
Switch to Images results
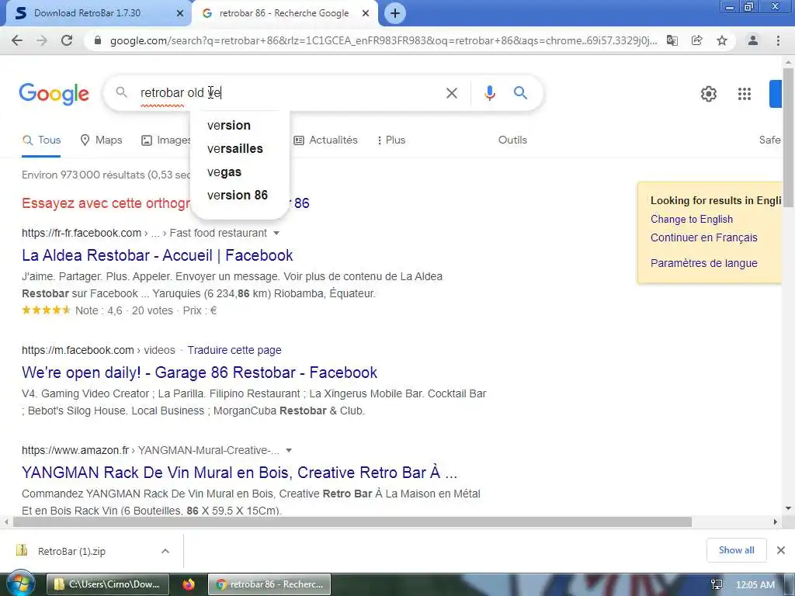click(x=166, y=140)
